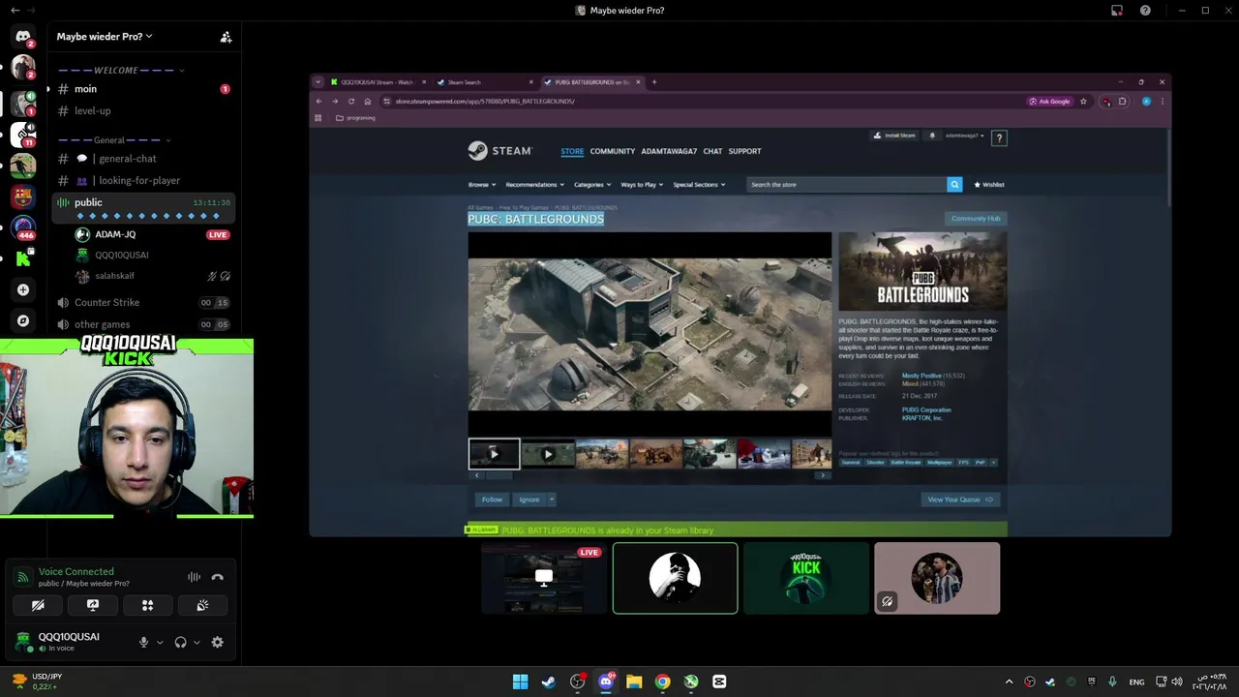Click the blue Steam search magnifier button

954,185
